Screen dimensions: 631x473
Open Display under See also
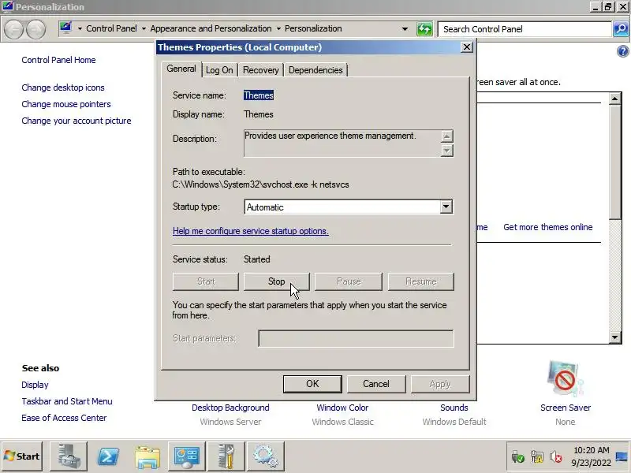(35, 385)
